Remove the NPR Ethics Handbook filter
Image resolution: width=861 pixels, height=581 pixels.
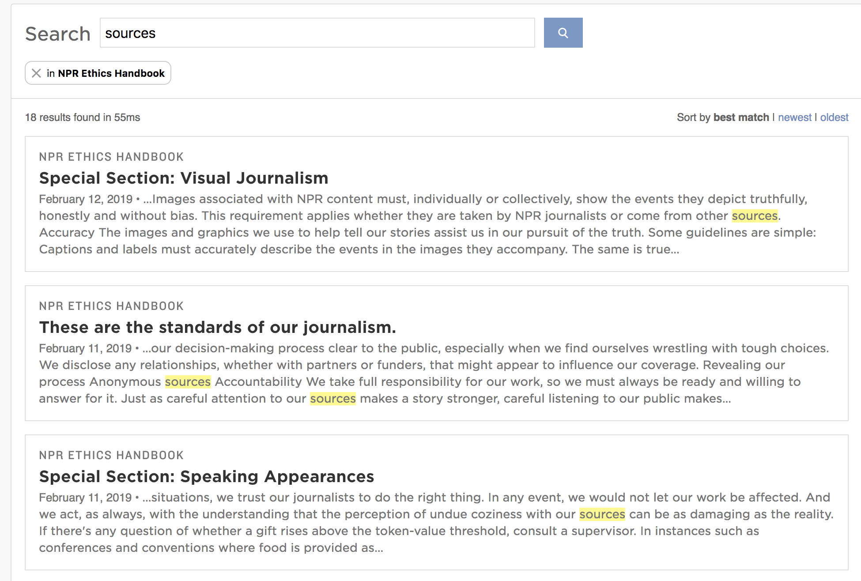[37, 73]
